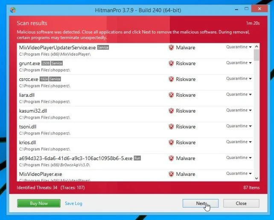Select MixVideoPlayerUpdaterService.exe file name
The image size is (274, 220).
coord(57,48)
